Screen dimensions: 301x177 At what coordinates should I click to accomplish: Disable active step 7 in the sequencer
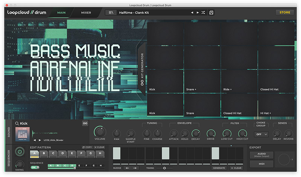pyautogui.click(x=166, y=153)
